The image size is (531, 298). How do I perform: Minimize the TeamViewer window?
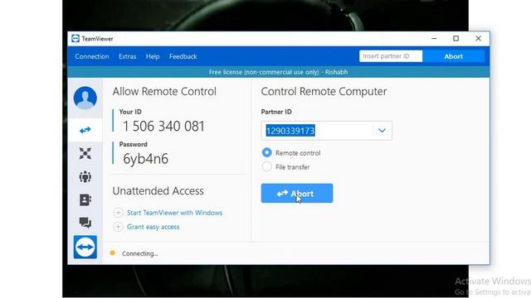tap(434, 39)
